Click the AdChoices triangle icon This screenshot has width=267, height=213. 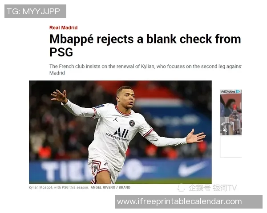[238, 91]
